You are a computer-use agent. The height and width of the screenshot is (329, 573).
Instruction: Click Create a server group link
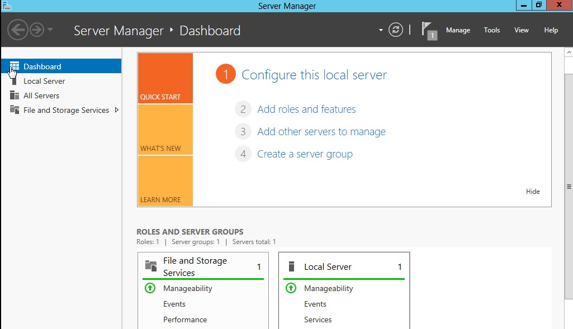pos(305,154)
